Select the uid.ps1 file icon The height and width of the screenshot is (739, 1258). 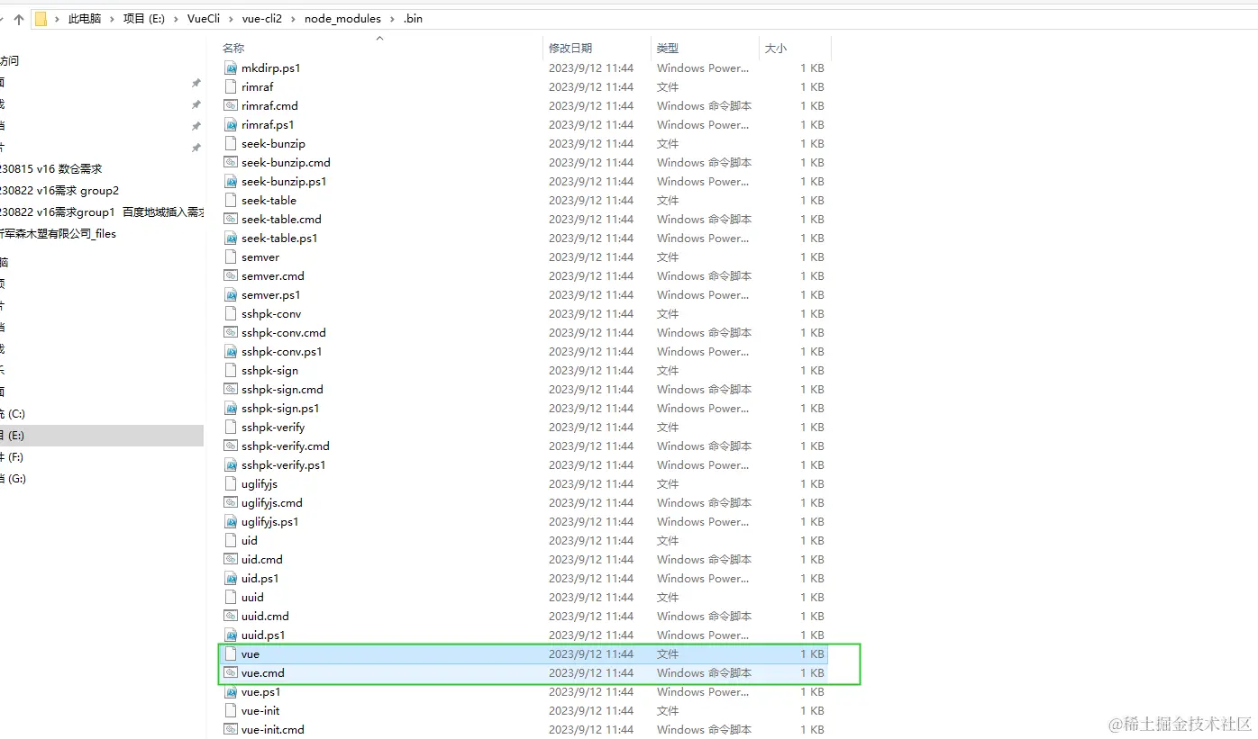[231, 578]
